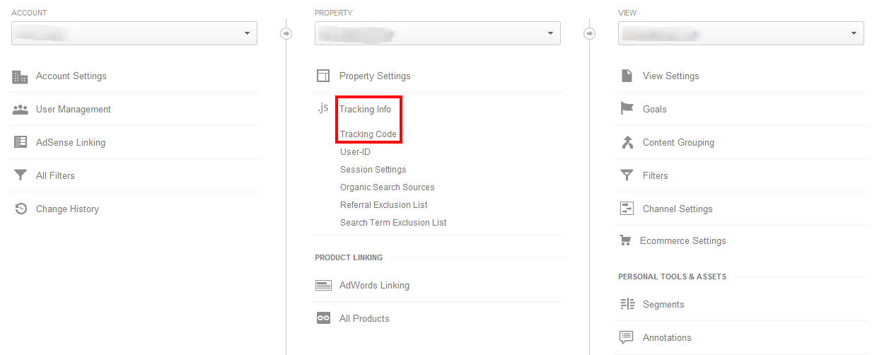Image resolution: width=872 pixels, height=355 pixels.
Task: Click the Annotations speech bubble icon
Action: (627, 337)
